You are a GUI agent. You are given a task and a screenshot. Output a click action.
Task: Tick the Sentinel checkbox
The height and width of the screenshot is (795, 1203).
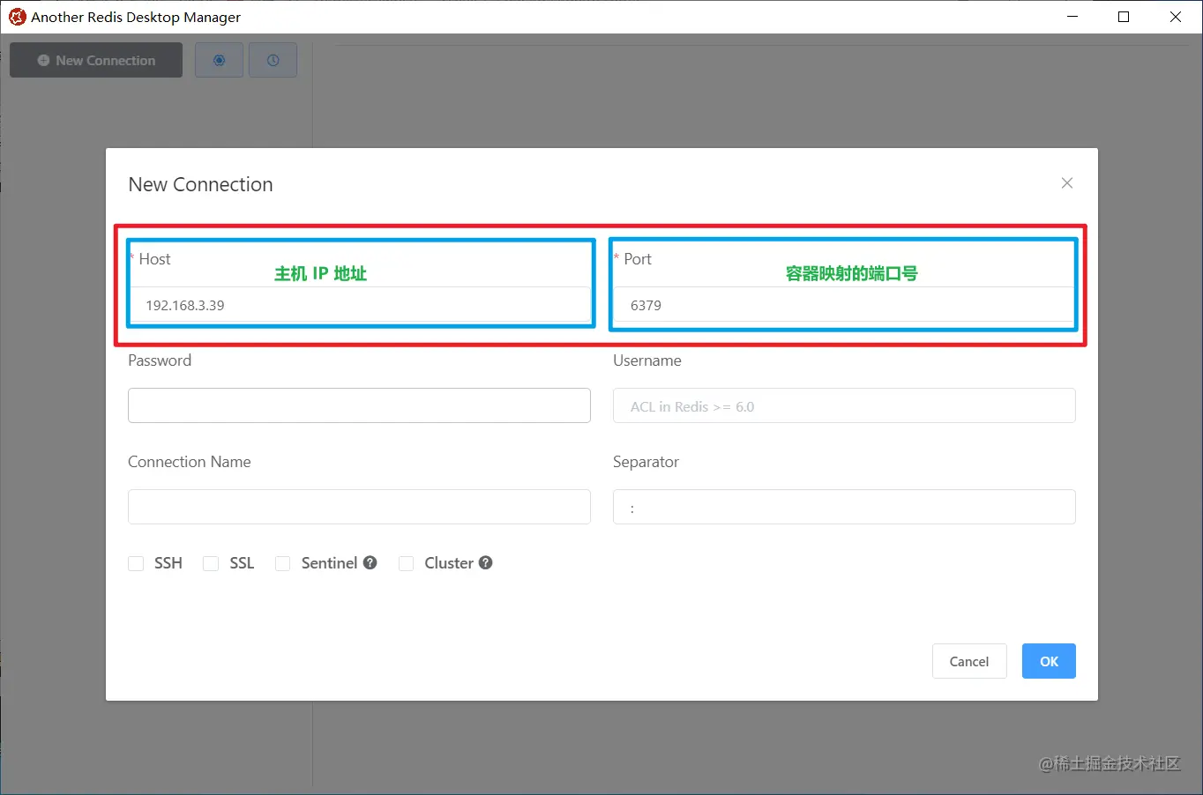[x=283, y=563]
